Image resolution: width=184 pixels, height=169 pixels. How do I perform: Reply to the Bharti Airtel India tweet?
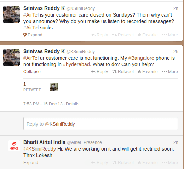tap(99, 163)
